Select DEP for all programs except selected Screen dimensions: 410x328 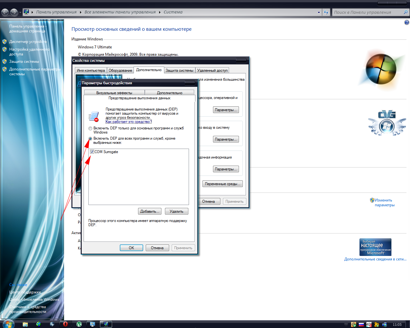pyautogui.click(x=90, y=139)
